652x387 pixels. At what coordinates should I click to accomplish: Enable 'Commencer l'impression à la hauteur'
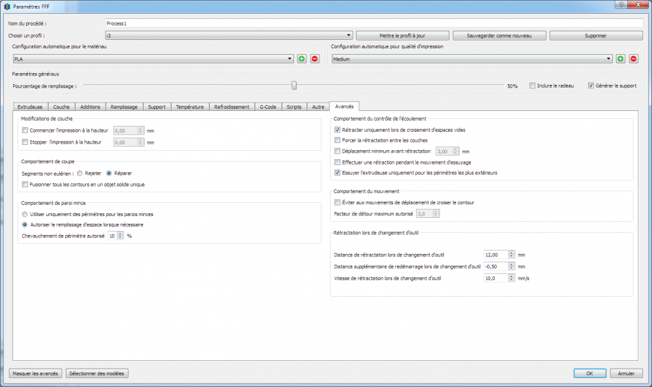pyautogui.click(x=25, y=131)
